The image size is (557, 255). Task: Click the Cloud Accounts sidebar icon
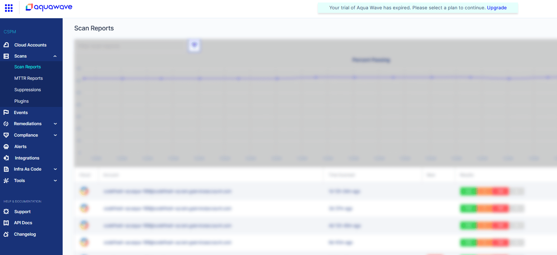pyautogui.click(x=6, y=45)
